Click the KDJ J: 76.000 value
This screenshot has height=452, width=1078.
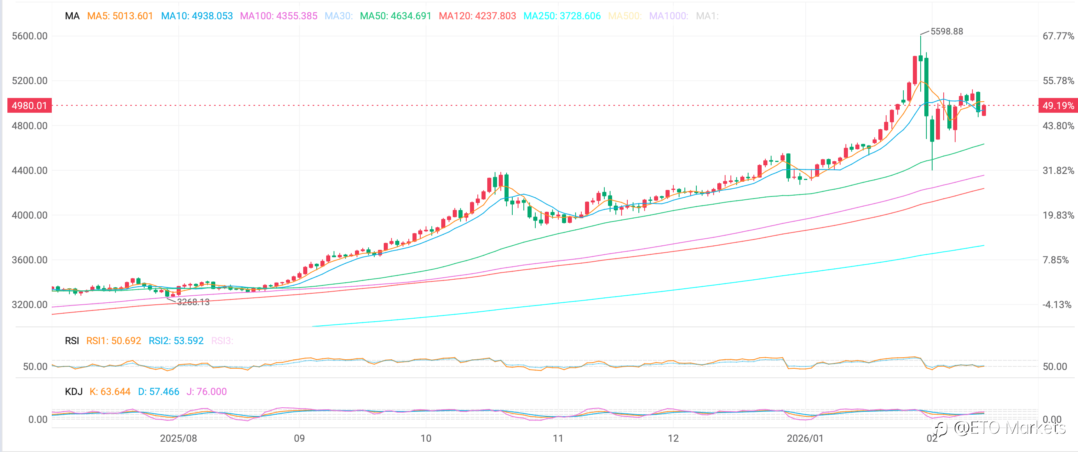tap(206, 392)
